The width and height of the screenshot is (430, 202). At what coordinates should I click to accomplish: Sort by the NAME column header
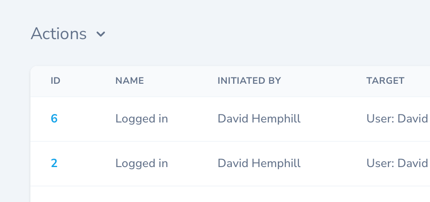129,81
